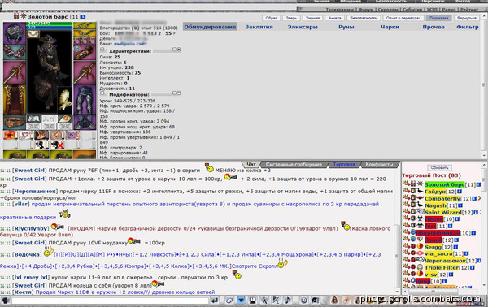The width and height of the screenshot is (488, 307).
Task: Click info icon beside Золотой барс title
Action: click(x=84, y=16)
